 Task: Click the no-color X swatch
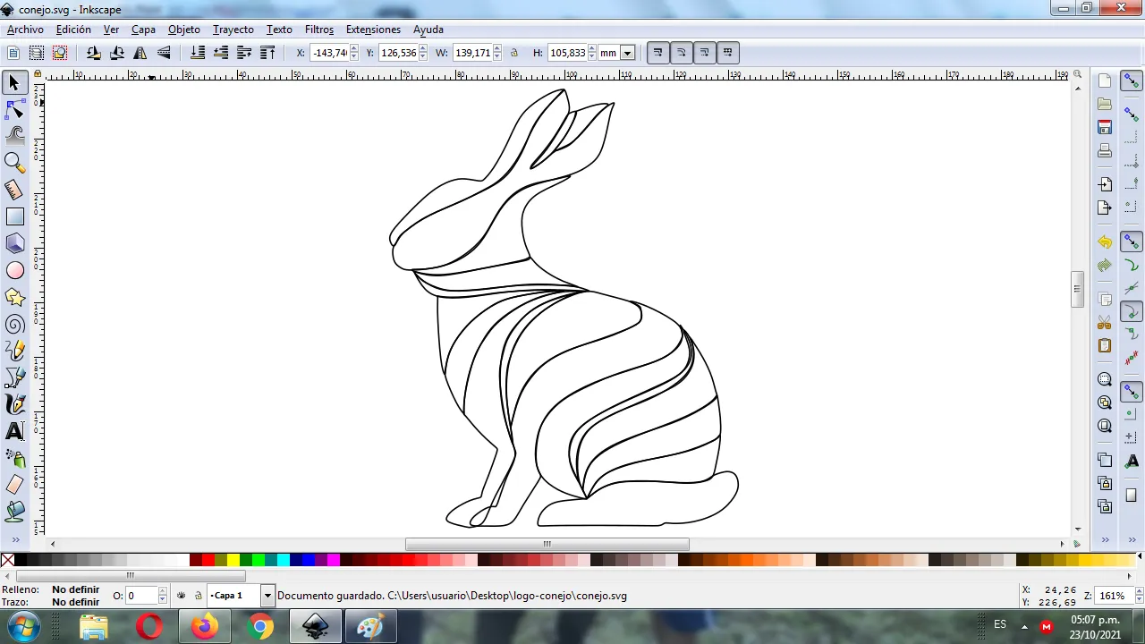[x=7, y=560]
